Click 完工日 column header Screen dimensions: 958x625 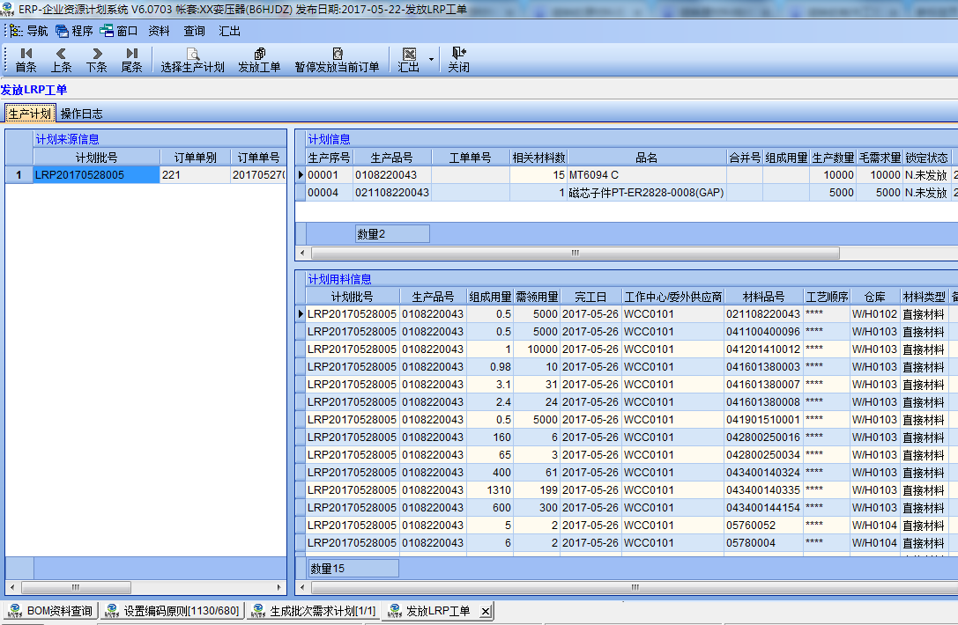(590, 297)
